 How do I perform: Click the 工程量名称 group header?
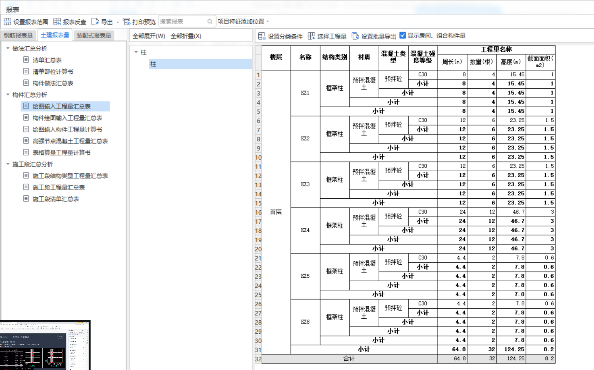(496, 49)
